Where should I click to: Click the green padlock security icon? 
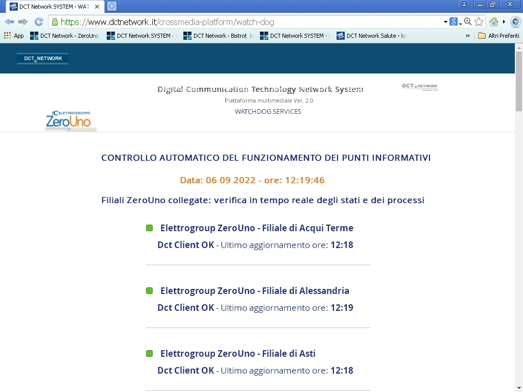(x=55, y=22)
